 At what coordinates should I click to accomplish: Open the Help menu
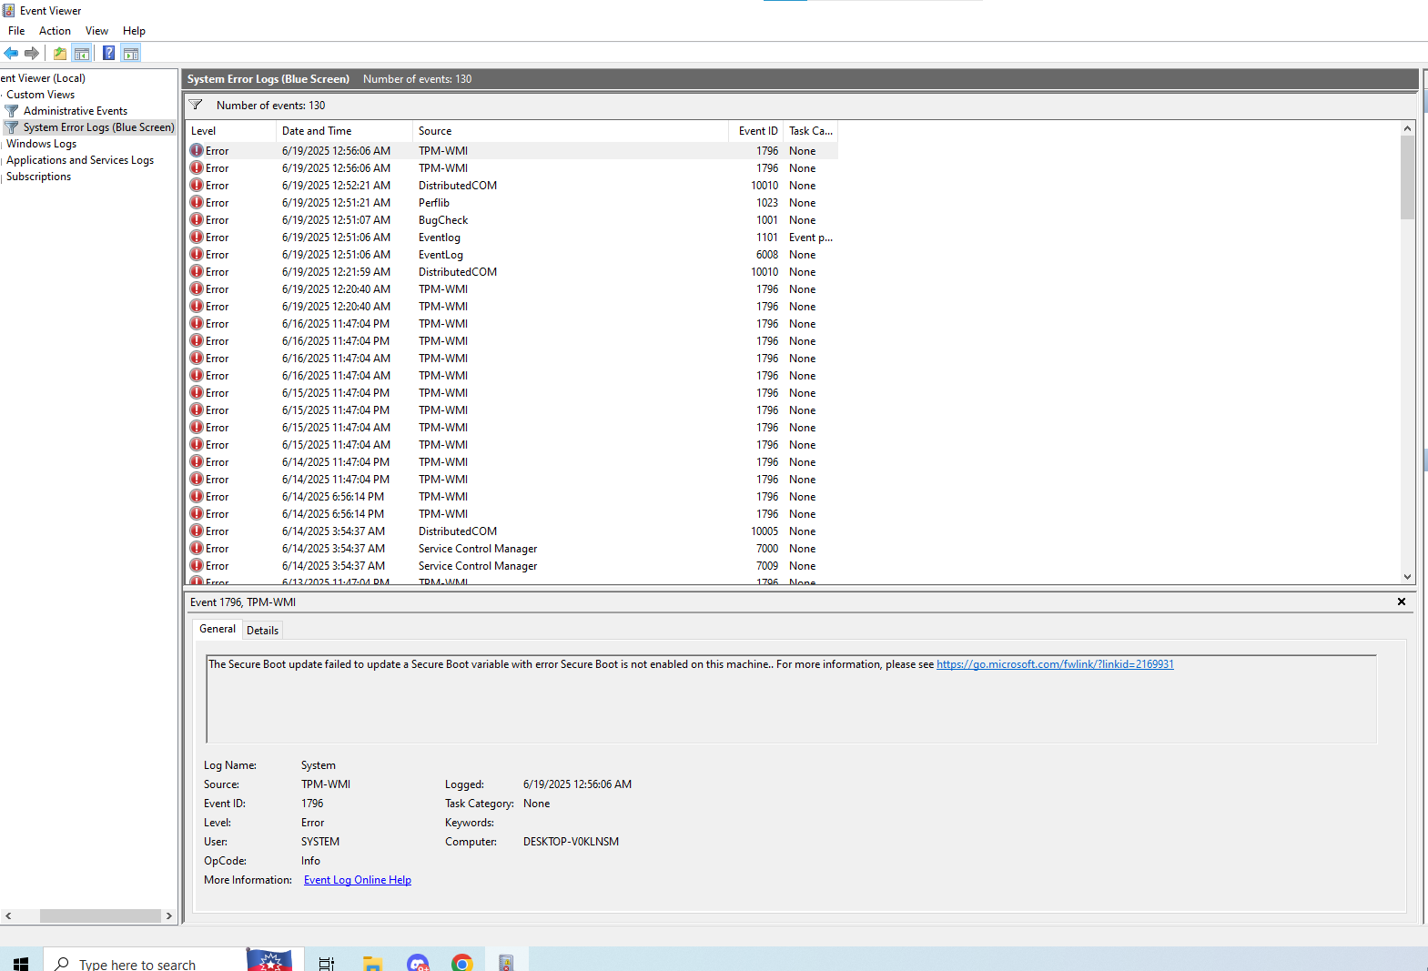tap(134, 31)
